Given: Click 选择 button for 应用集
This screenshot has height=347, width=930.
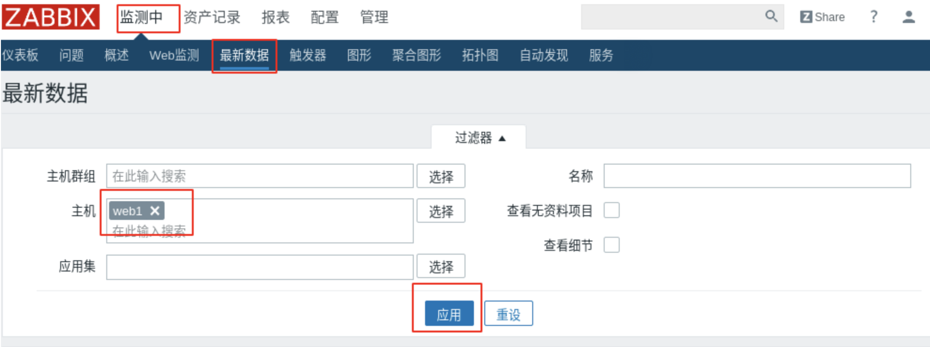Looking at the screenshot, I should (441, 266).
